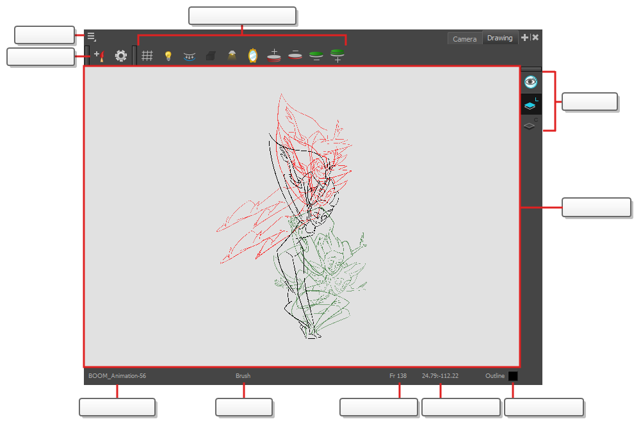
Task: Click the dark cube toolbar icon
Action: (x=210, y=56)
